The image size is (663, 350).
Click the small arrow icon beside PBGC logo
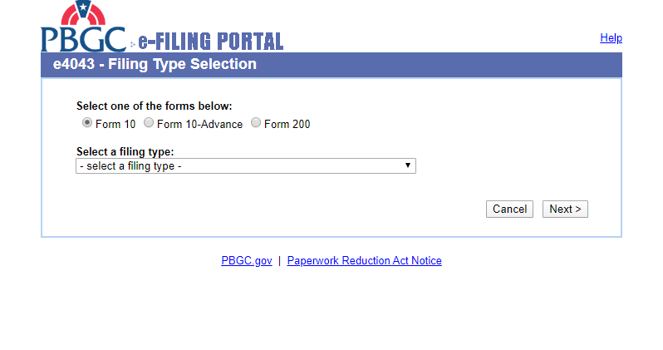(x=132, y=44)
